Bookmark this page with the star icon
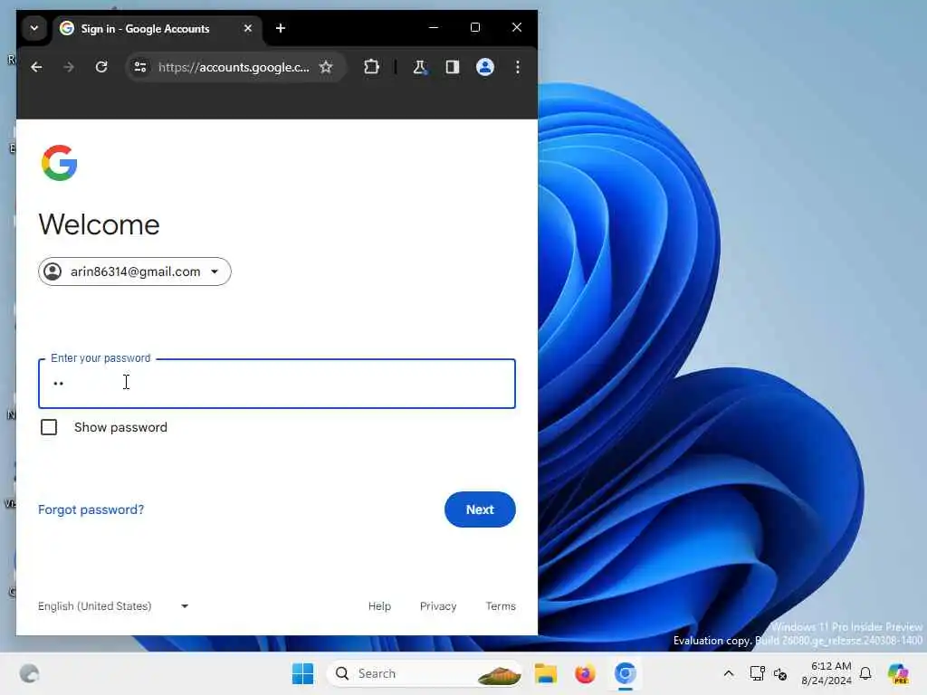The width and height of the screenshot is (927, 695). pos(326,67)
